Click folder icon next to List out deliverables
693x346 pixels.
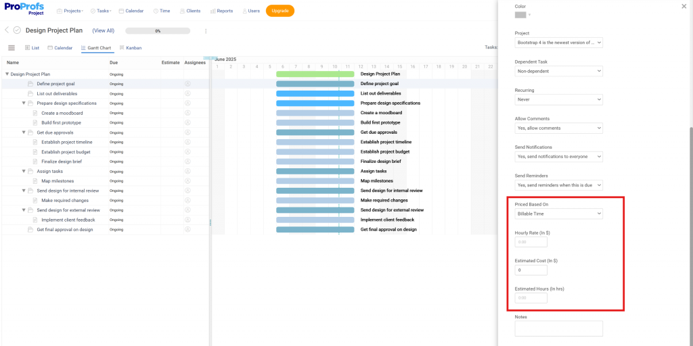point(30,93)
